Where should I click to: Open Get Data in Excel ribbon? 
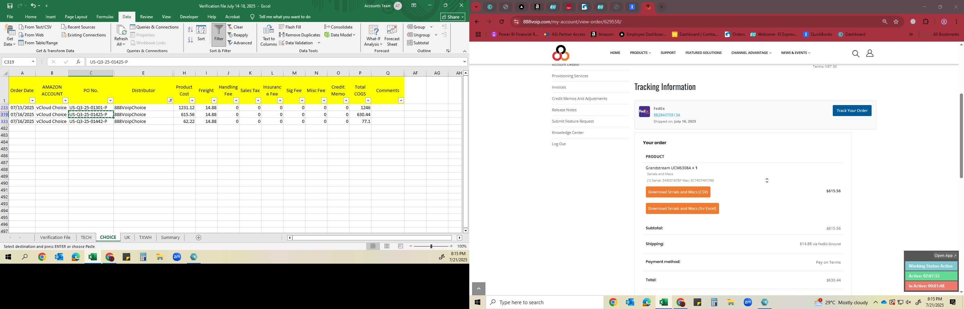[9, 36]
